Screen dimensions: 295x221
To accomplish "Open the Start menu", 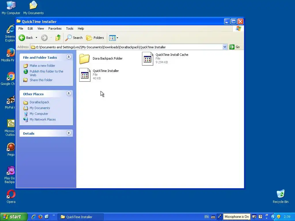I will point(14,217).
